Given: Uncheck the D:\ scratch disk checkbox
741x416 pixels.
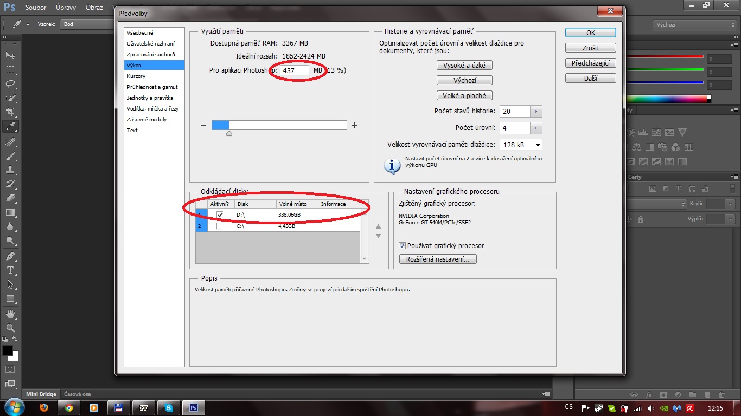Looking at the screenshot, I should [x=220, y=214].
